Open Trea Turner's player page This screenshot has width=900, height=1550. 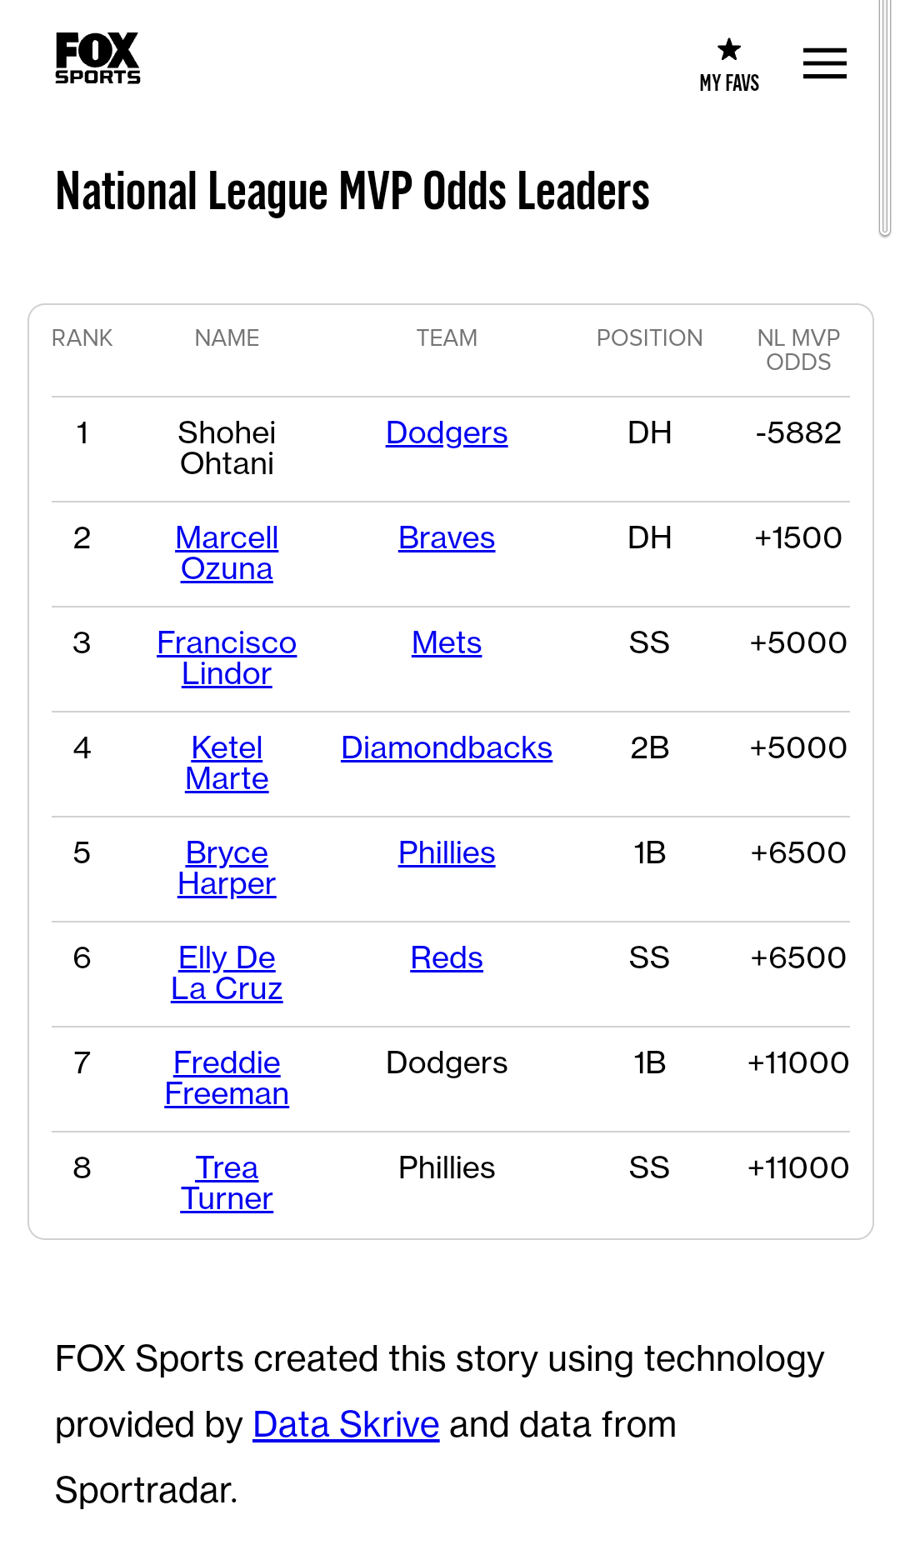coord(227,1183)
